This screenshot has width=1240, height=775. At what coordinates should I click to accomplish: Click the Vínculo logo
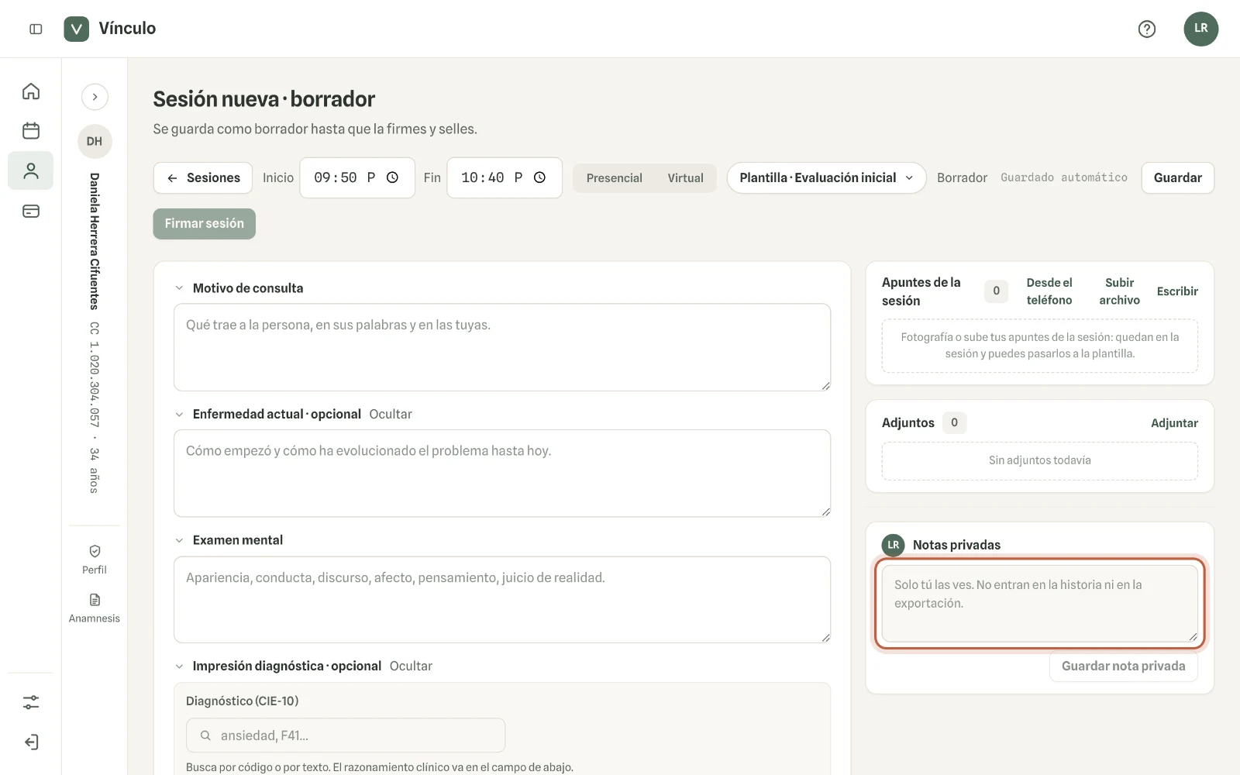76,29
